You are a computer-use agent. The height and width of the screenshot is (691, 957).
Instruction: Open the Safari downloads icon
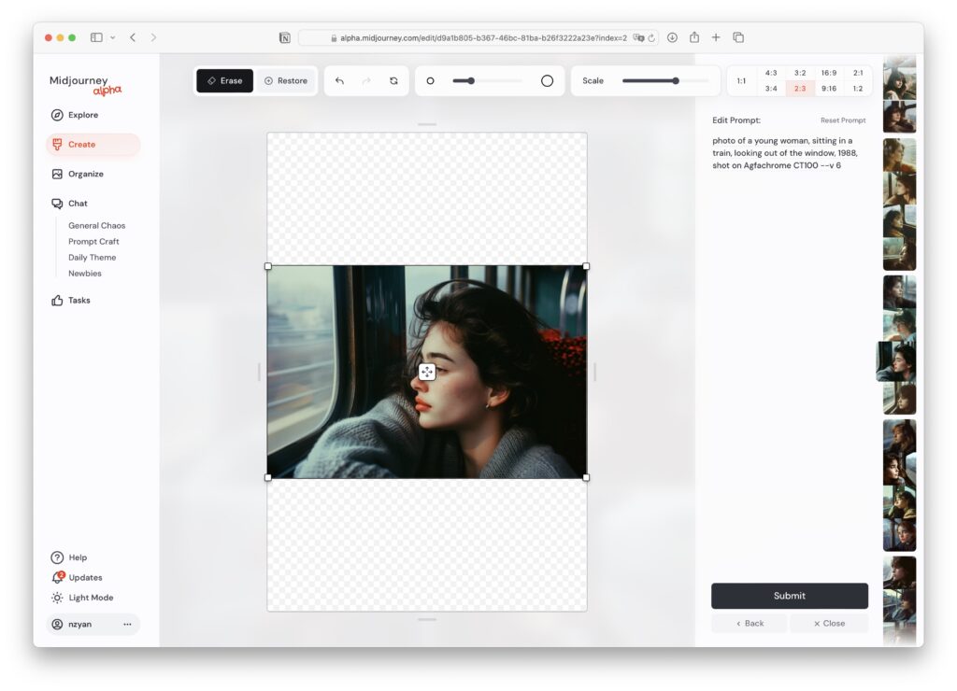(x=672, y=37)
